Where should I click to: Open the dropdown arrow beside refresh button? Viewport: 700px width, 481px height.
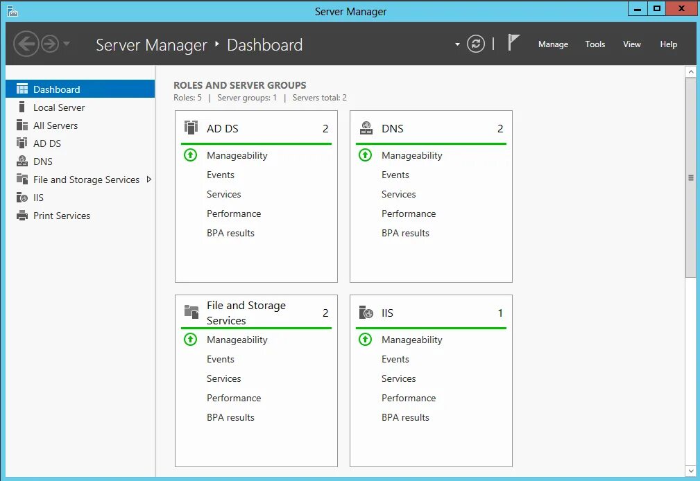457,44
